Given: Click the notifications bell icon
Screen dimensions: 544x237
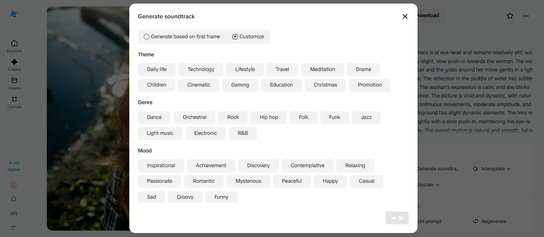Looking at the screenshot, I should (14, 199).
